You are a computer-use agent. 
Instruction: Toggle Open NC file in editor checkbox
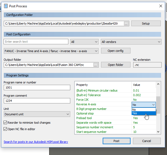coord(5,129)
